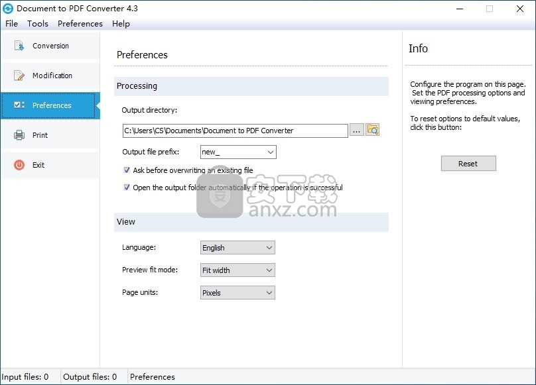Open the Preferences menu in the menu bar
This screenshot has width=536, height=385.
(x=80, y=24)
